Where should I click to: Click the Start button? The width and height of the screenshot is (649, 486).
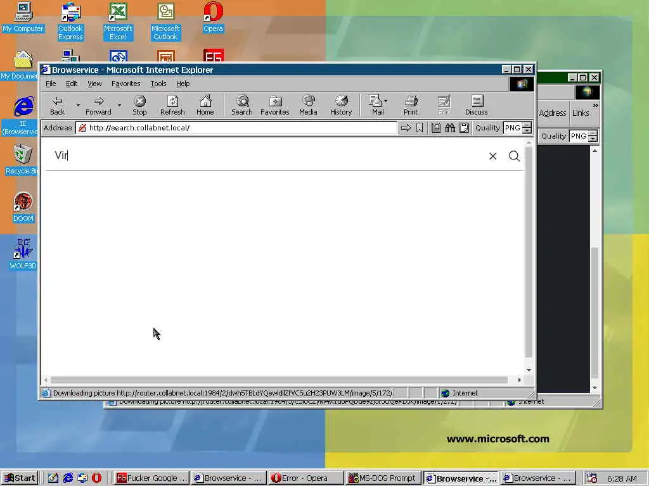click(19, 478)
